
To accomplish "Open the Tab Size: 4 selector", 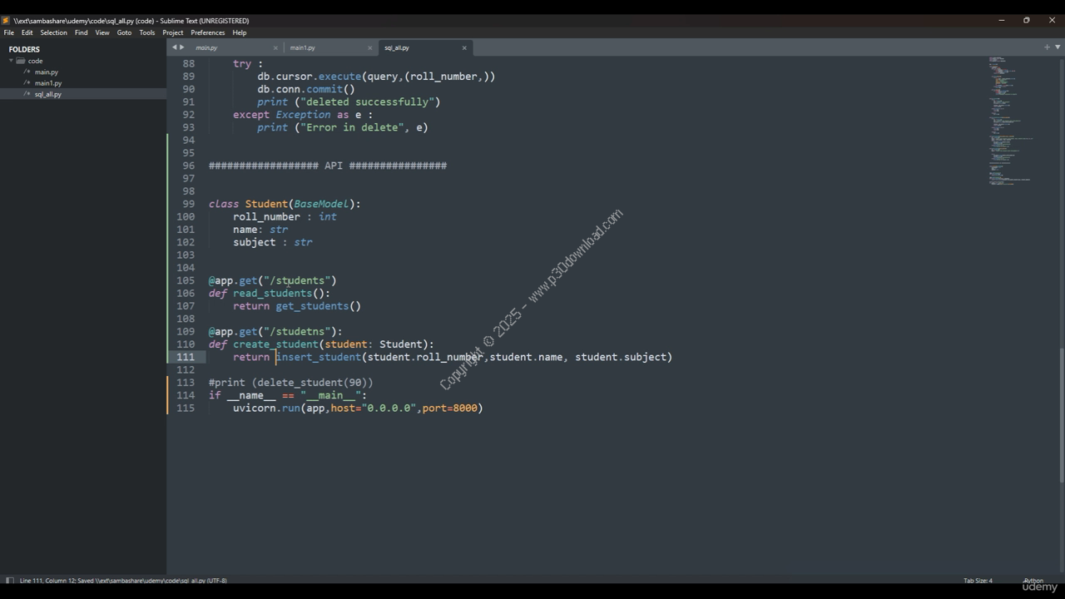I will coord(978,581).
